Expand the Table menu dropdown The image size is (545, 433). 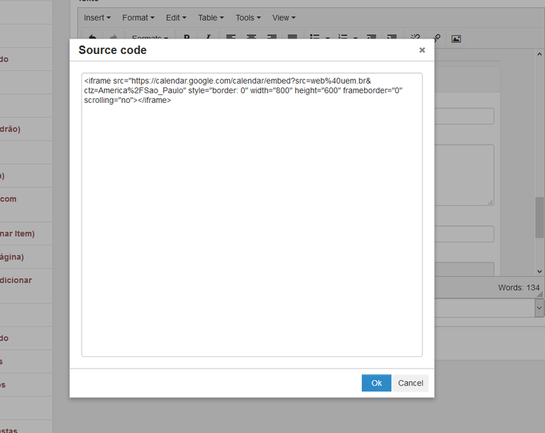tap(211, 18)
